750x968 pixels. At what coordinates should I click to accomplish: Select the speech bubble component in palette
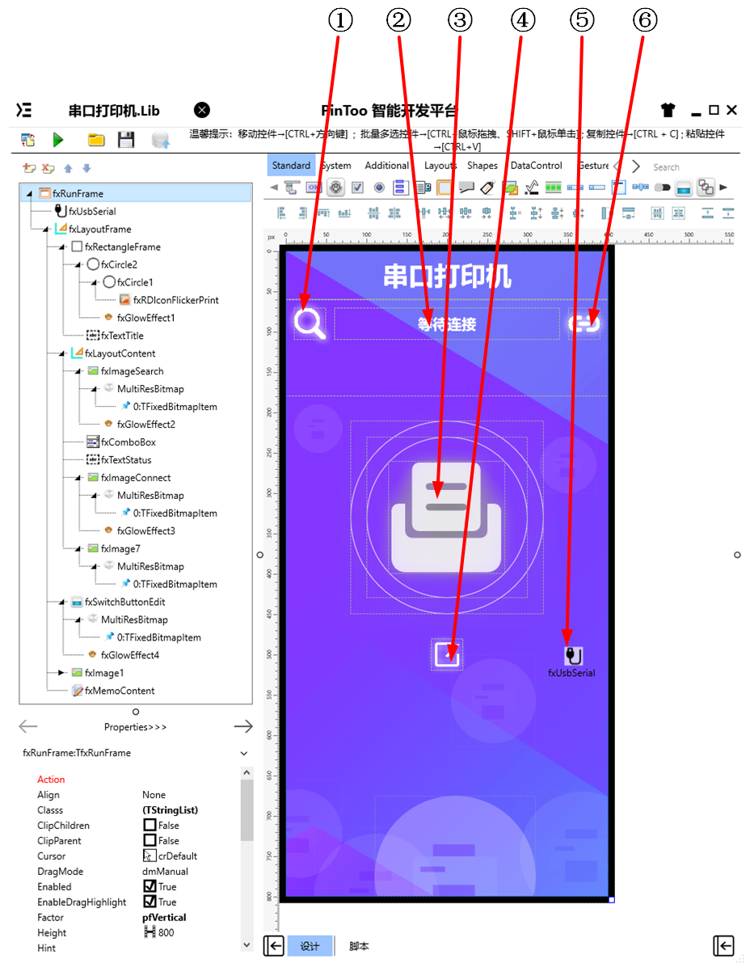466,187
